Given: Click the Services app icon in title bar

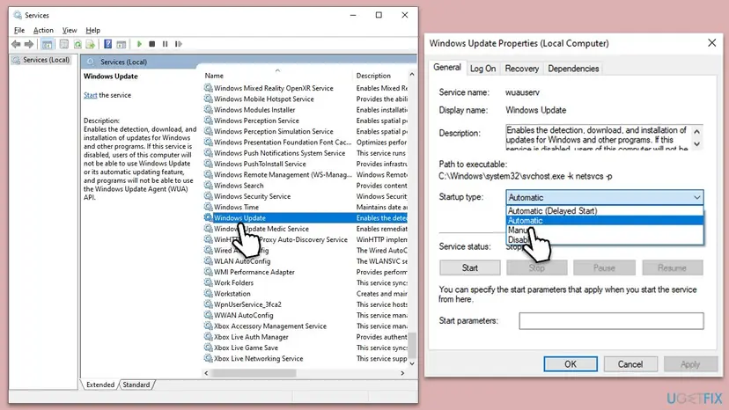Looking at the screenshot, I should coord(18,15).
